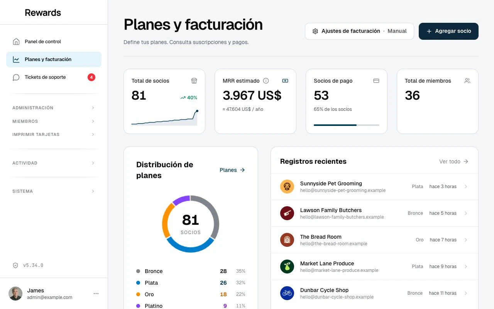Image resolution: width=494 pixels, height=309 pixels.
Task: Click the Socios de pago progress bar
Action: pos(347,125)
